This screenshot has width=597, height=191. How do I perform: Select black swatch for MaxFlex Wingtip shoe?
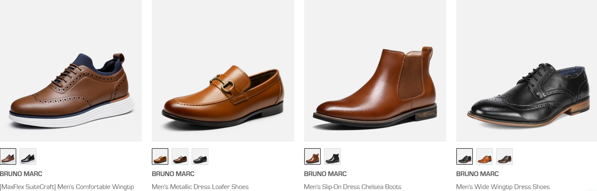[28, 156]
